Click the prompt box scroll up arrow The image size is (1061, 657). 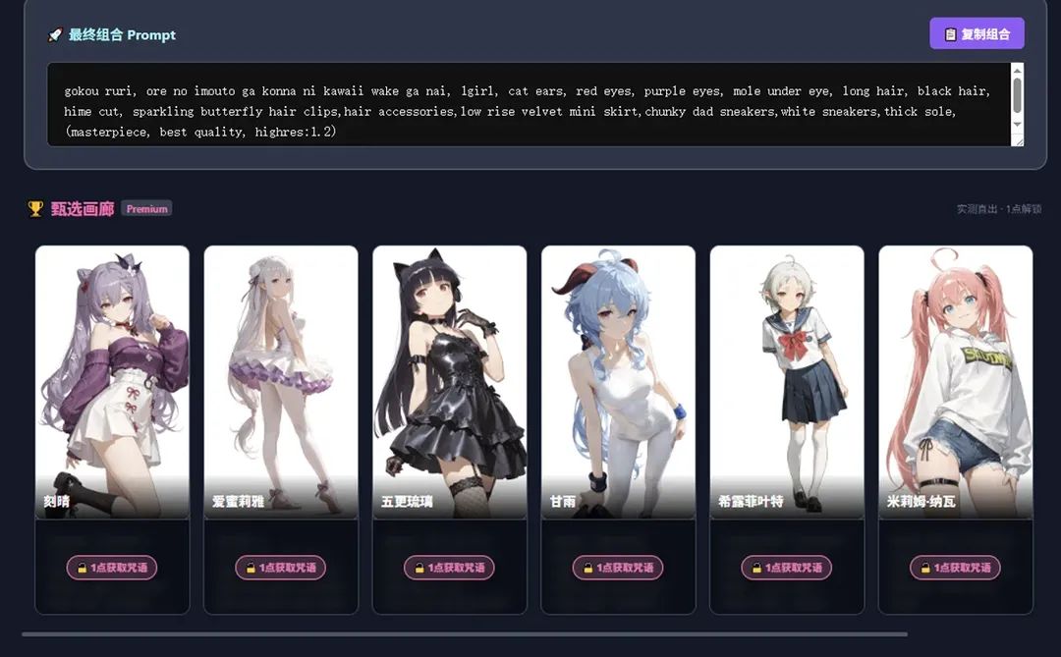(1017, 69)
